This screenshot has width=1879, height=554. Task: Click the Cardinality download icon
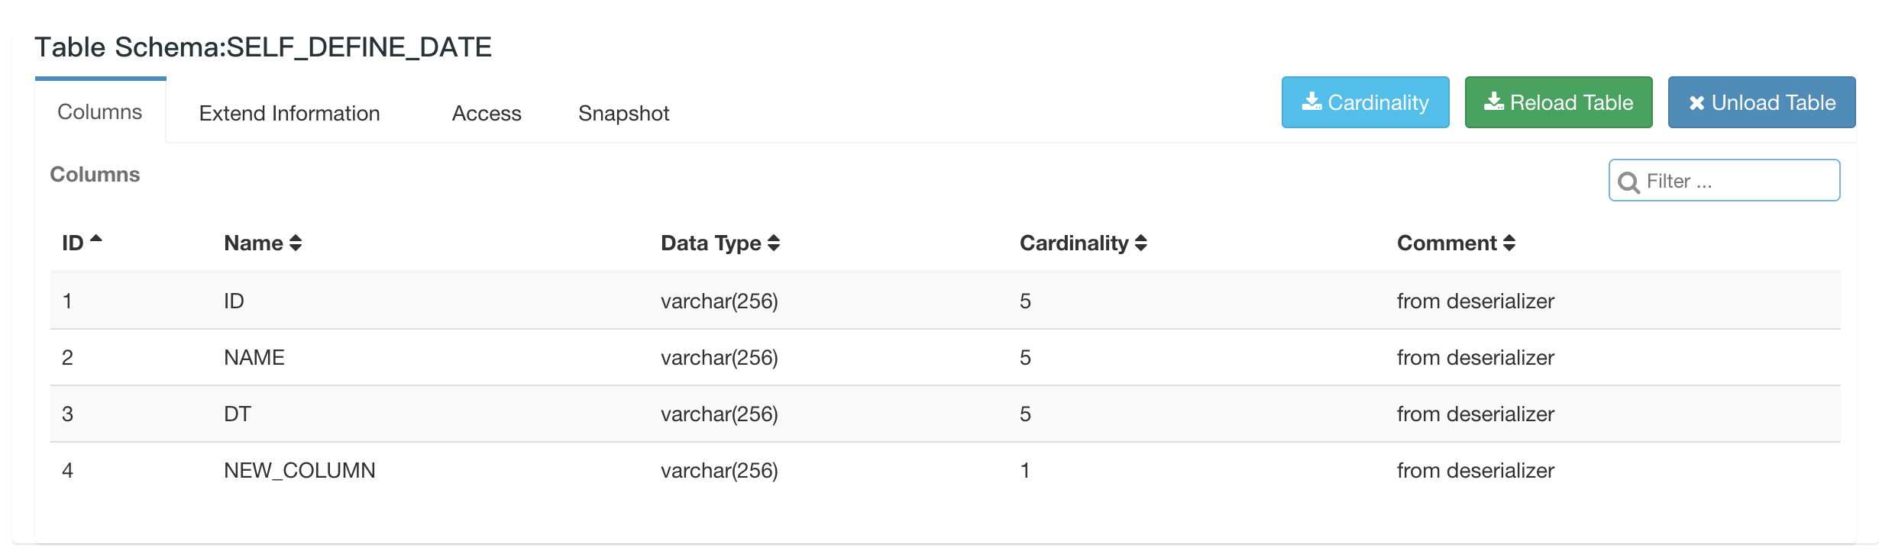pos(1311,101)
